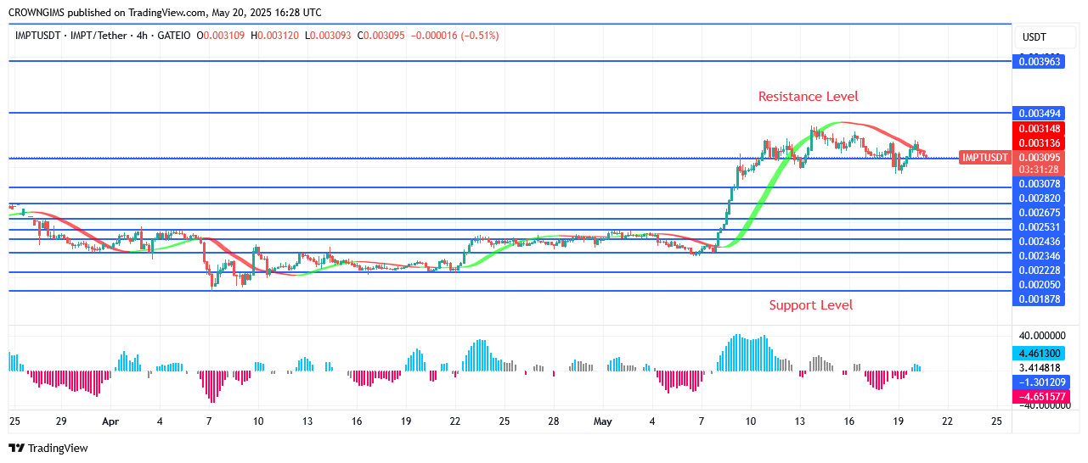Click the 29 date label on time axis
Image resolution: width=1088 pixels, height=463 pixels.
61,421
